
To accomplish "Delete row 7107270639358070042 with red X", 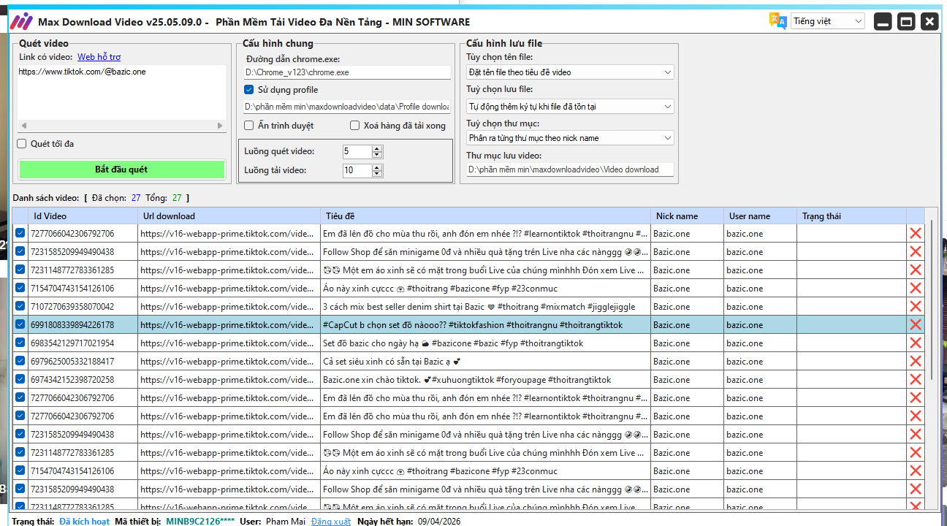I will (x=916, y=307).
